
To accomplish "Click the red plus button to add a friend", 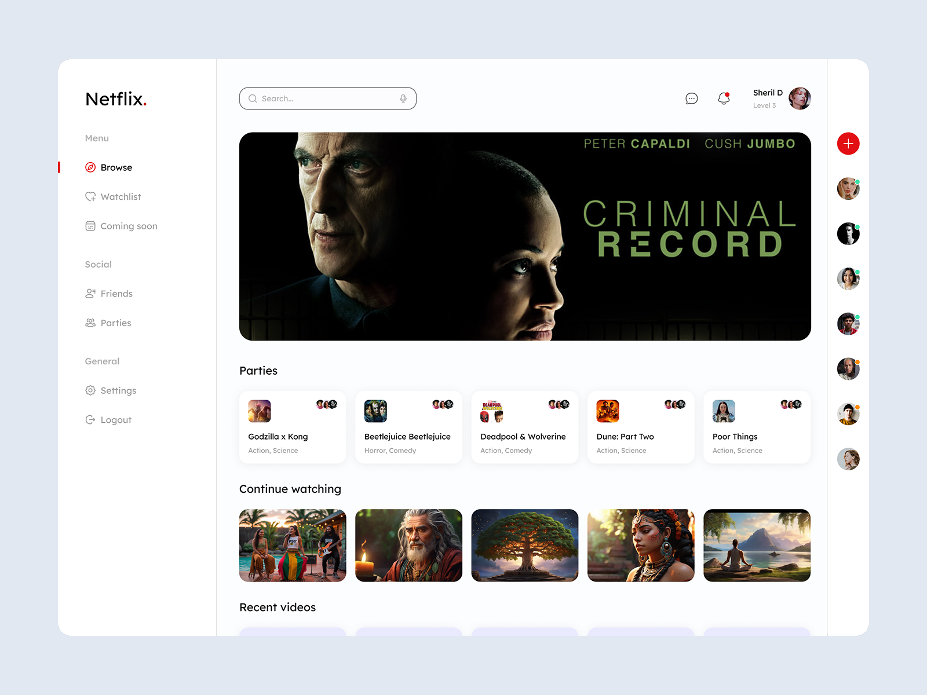I will point(848,144).
